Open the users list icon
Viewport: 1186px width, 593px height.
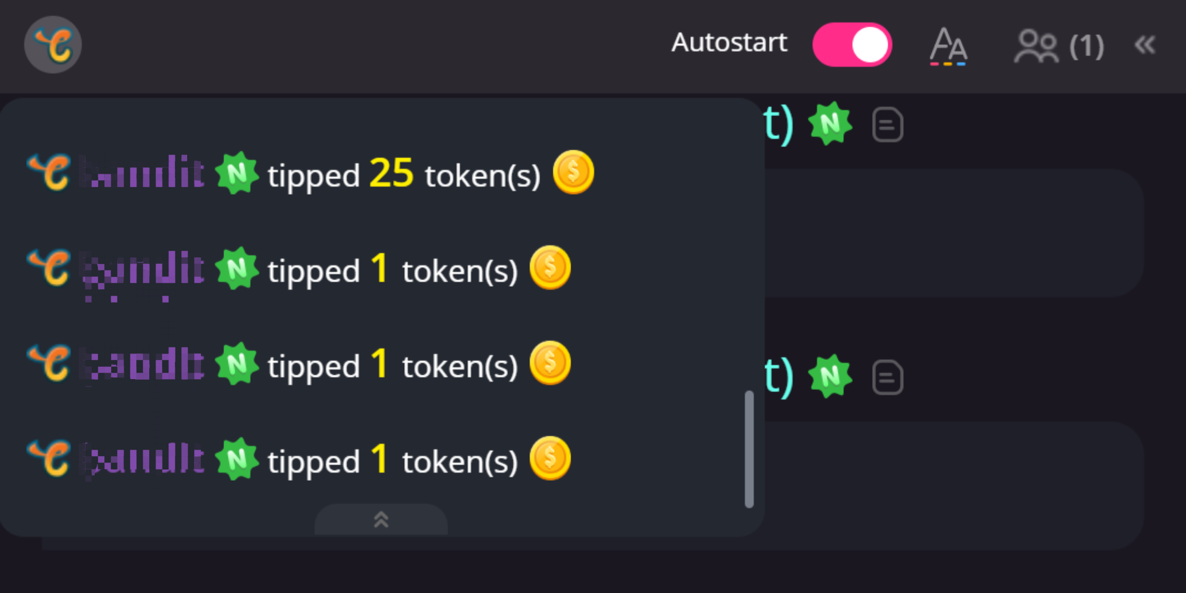(1036, 46)
